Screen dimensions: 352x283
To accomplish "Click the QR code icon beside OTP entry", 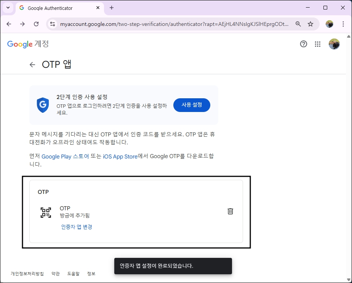I will [46, 213].
